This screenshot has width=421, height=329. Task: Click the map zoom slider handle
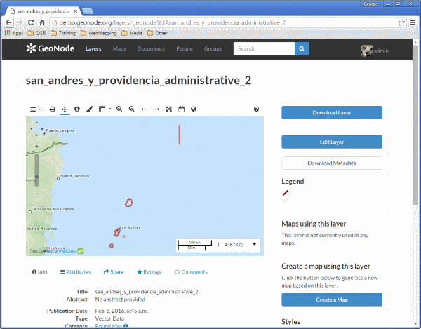pyautogui.click(x=36, y=177)
